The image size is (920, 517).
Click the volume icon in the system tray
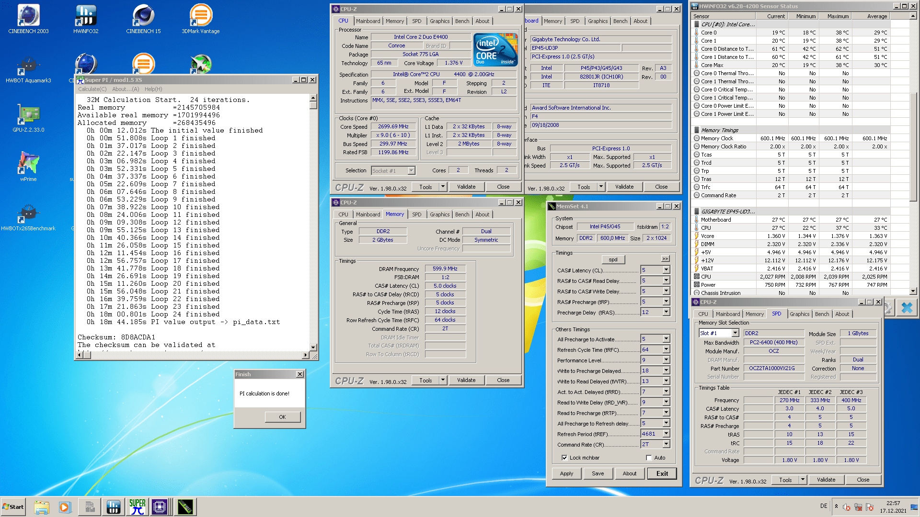tap(847, 507)
